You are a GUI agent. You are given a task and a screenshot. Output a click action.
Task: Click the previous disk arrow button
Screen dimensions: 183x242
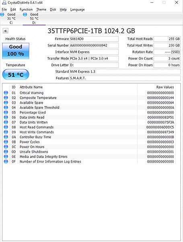point(5,31)
